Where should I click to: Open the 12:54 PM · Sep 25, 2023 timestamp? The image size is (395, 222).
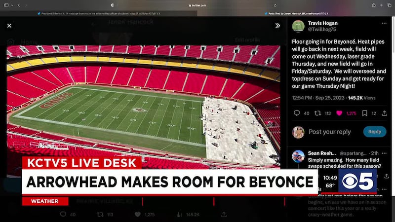pos(318,98)
